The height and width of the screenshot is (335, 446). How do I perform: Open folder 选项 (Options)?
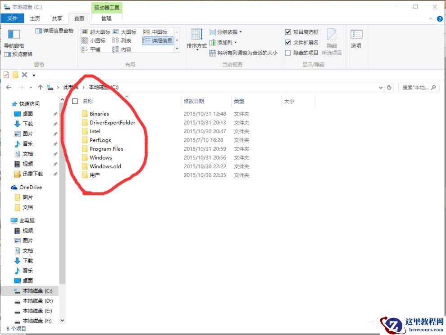[356, 41]
